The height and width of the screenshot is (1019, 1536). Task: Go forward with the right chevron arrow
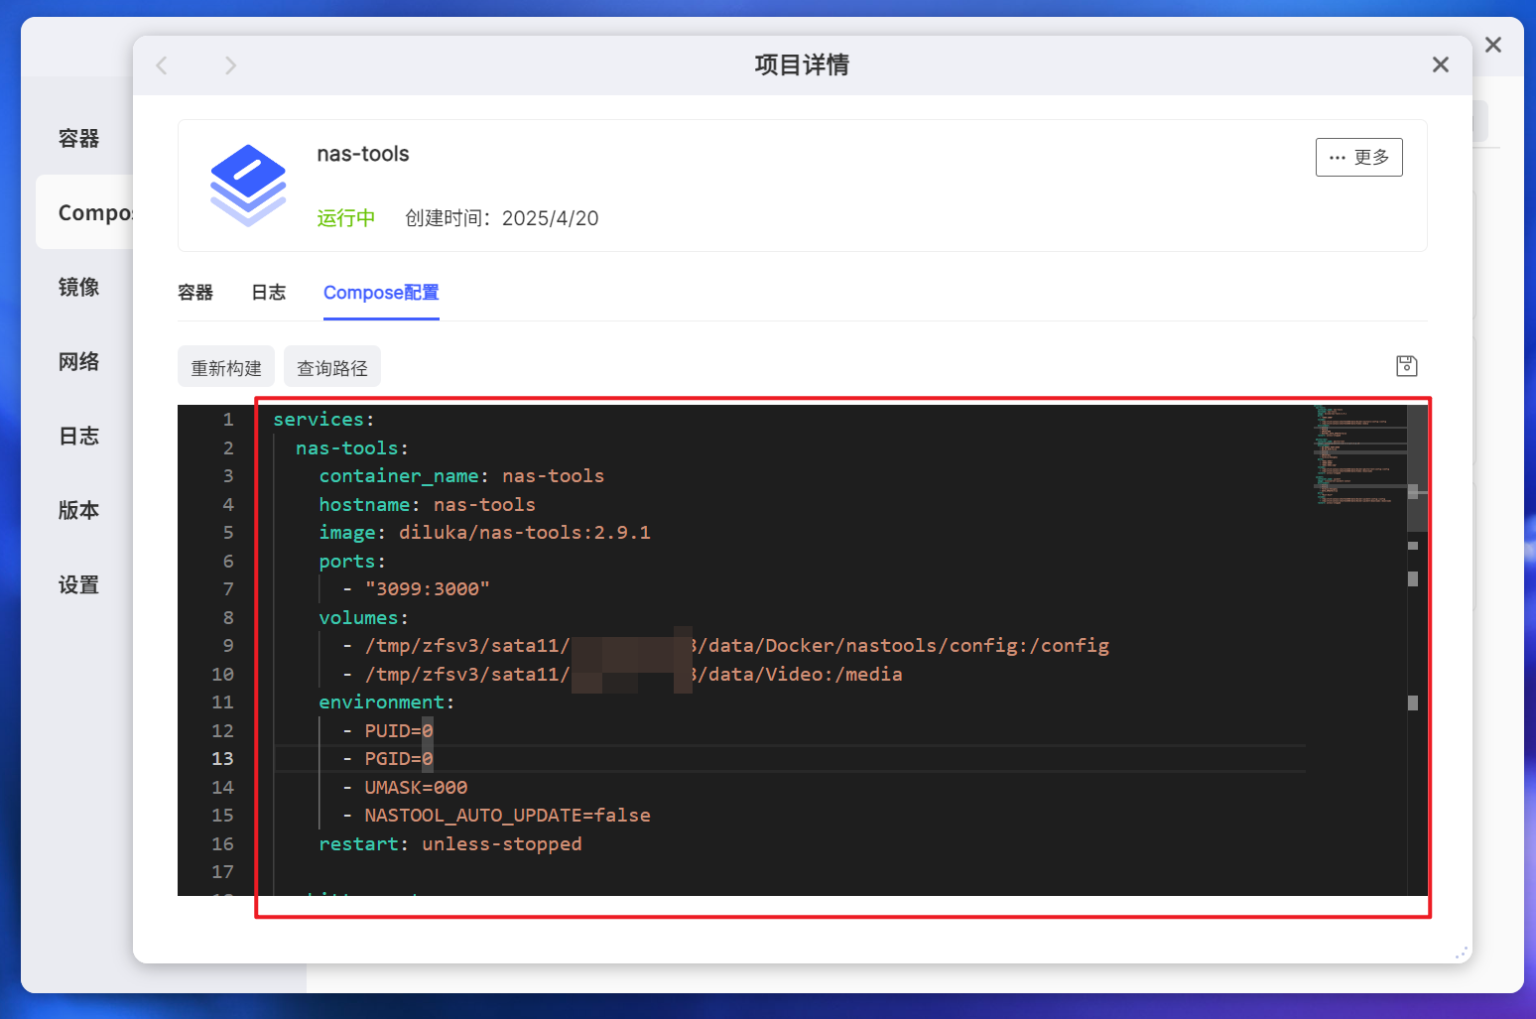(x=230, y=65)
